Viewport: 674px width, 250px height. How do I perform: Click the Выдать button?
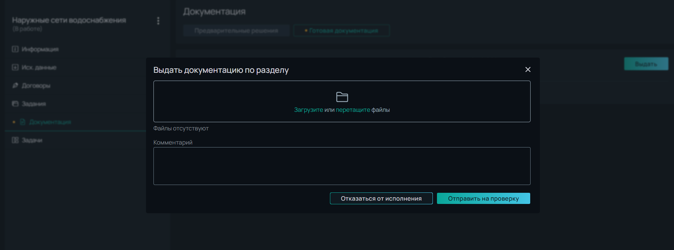[646, 64]
